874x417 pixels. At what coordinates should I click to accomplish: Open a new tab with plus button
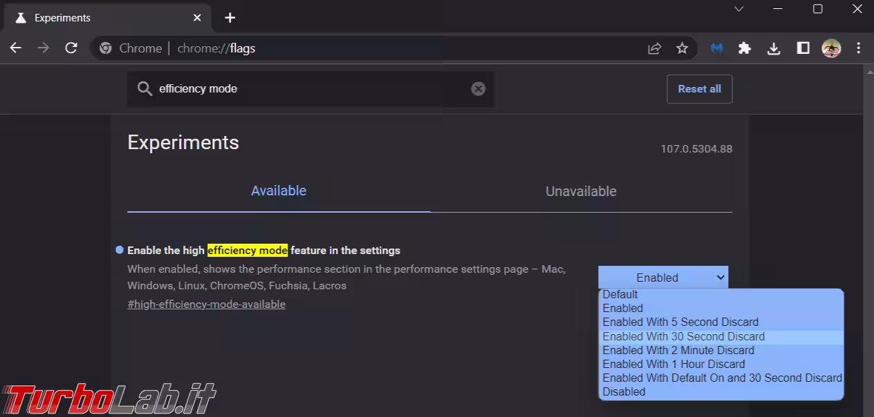point(230,18)
